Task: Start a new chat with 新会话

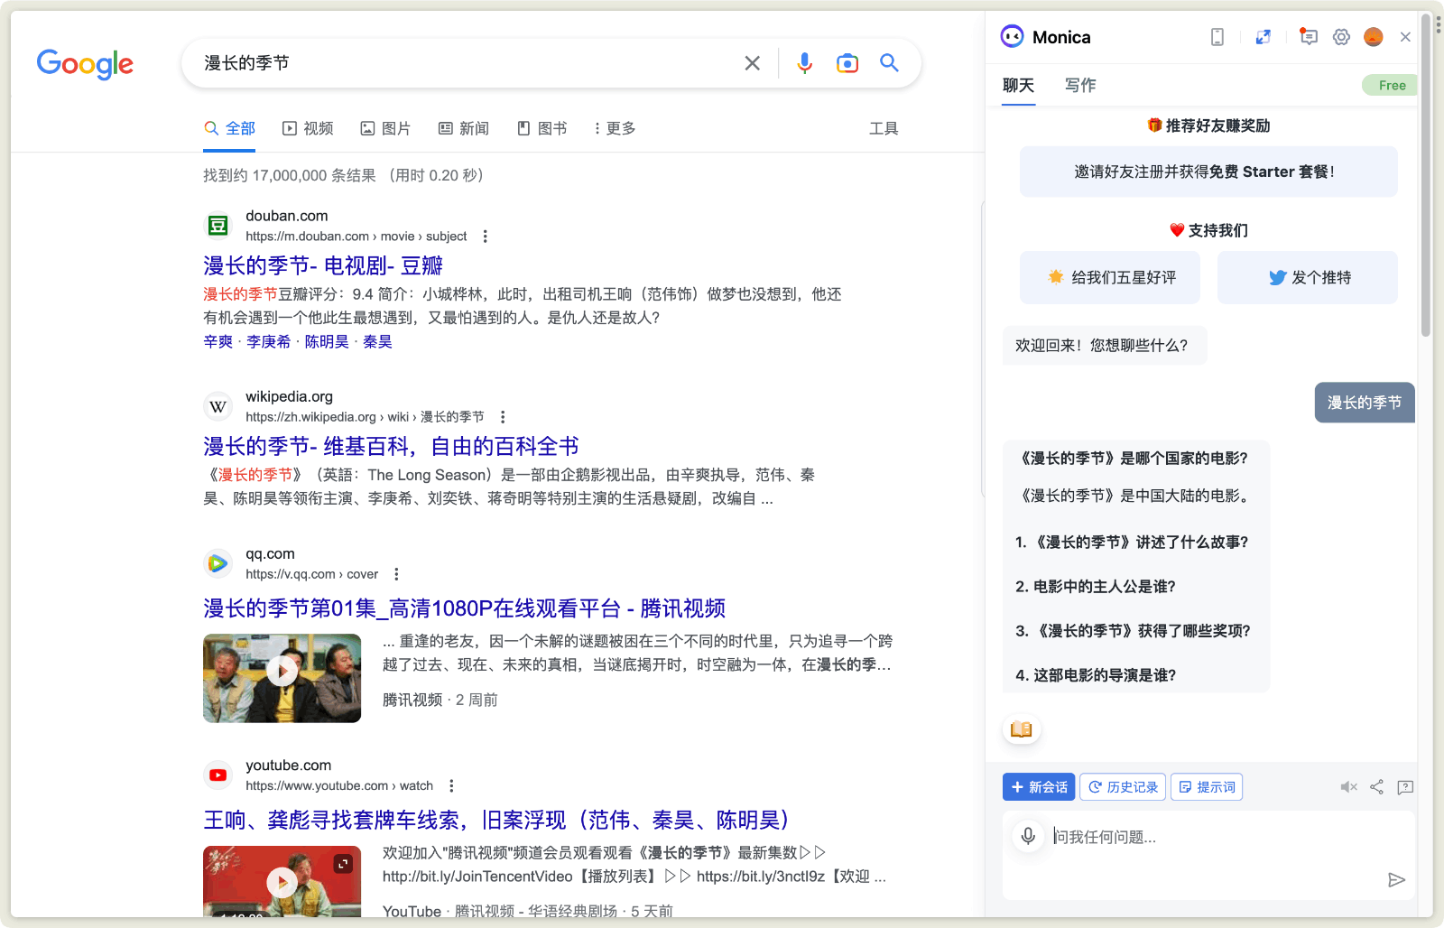Action: (x=1038, y=787)
